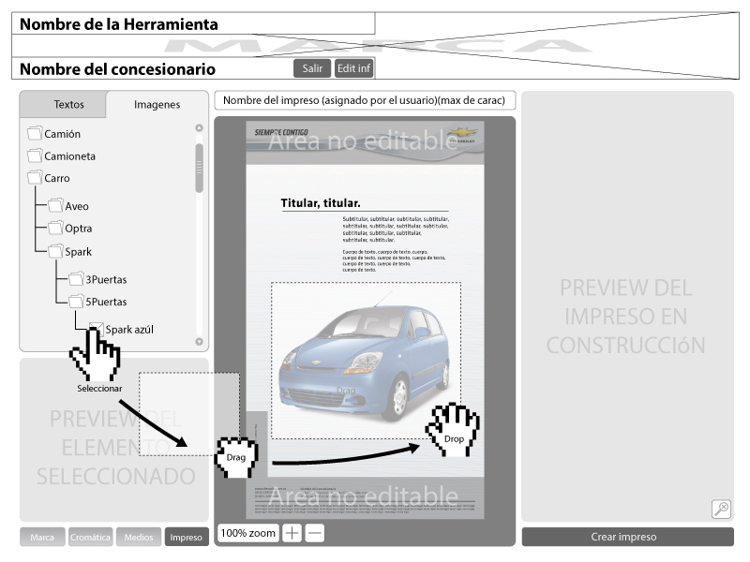Click the Chevrolet logo in flyer header
Image resolution: width=750 pixels, height=562 pixels.
coord(462,133)
